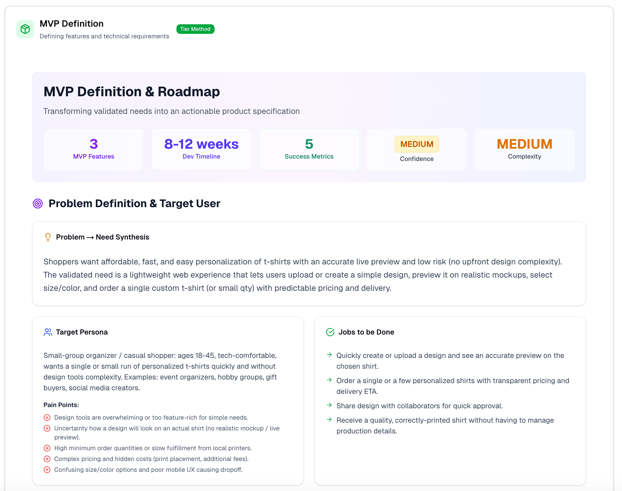622x491 pixels.
Task: Open the Problem Definition & Target User section header
Action: pos(135,204)
